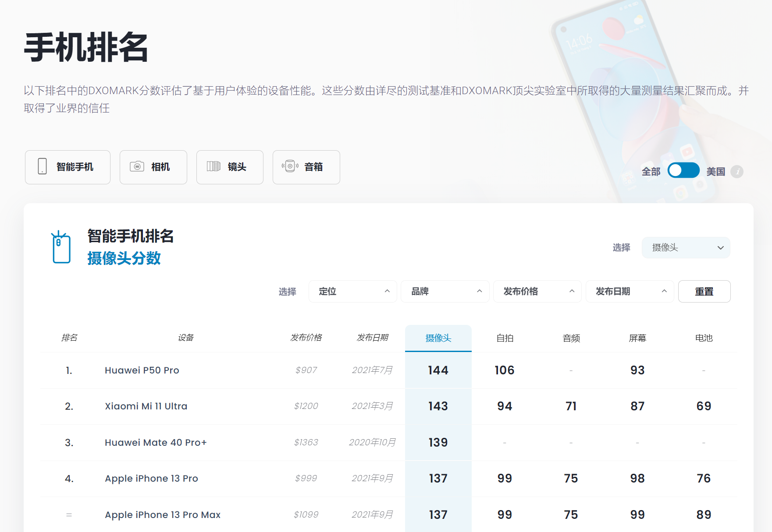Collapse the 发布日期 filter
Image resolution: width=772 pixels, height=532 pixels.
coord(630,291)
